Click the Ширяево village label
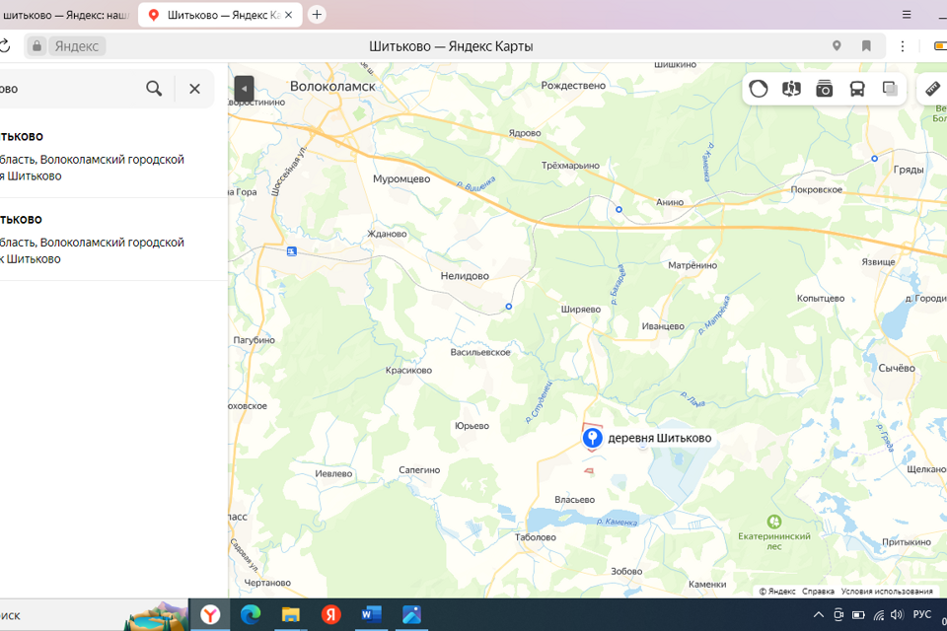The height and width of the screenshot is (631, 947). [x=581, y=310]
